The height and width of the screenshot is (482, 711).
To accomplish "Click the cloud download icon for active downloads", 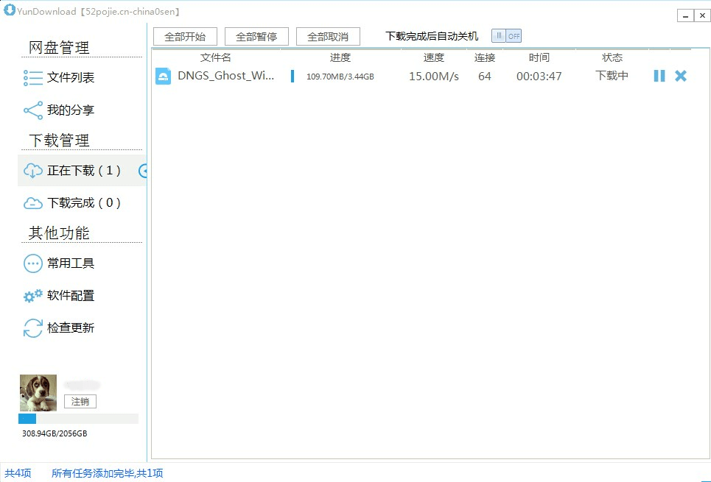I will pyautogui.click(x=32, y=171).
